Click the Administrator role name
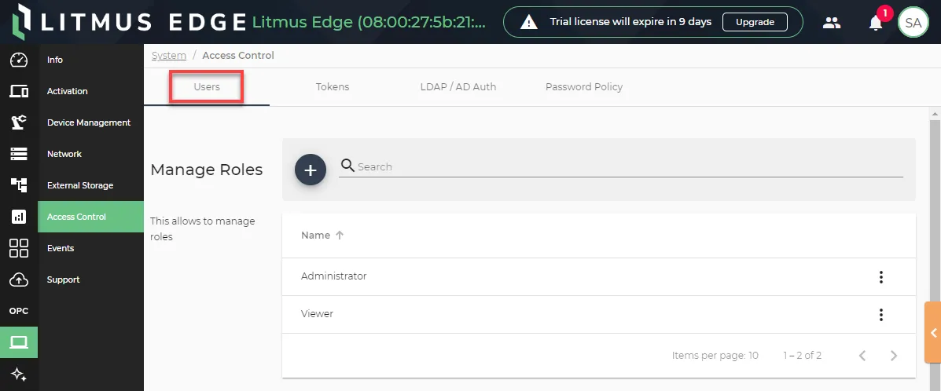Screen dimensions: 941x391 pos(333,276)
